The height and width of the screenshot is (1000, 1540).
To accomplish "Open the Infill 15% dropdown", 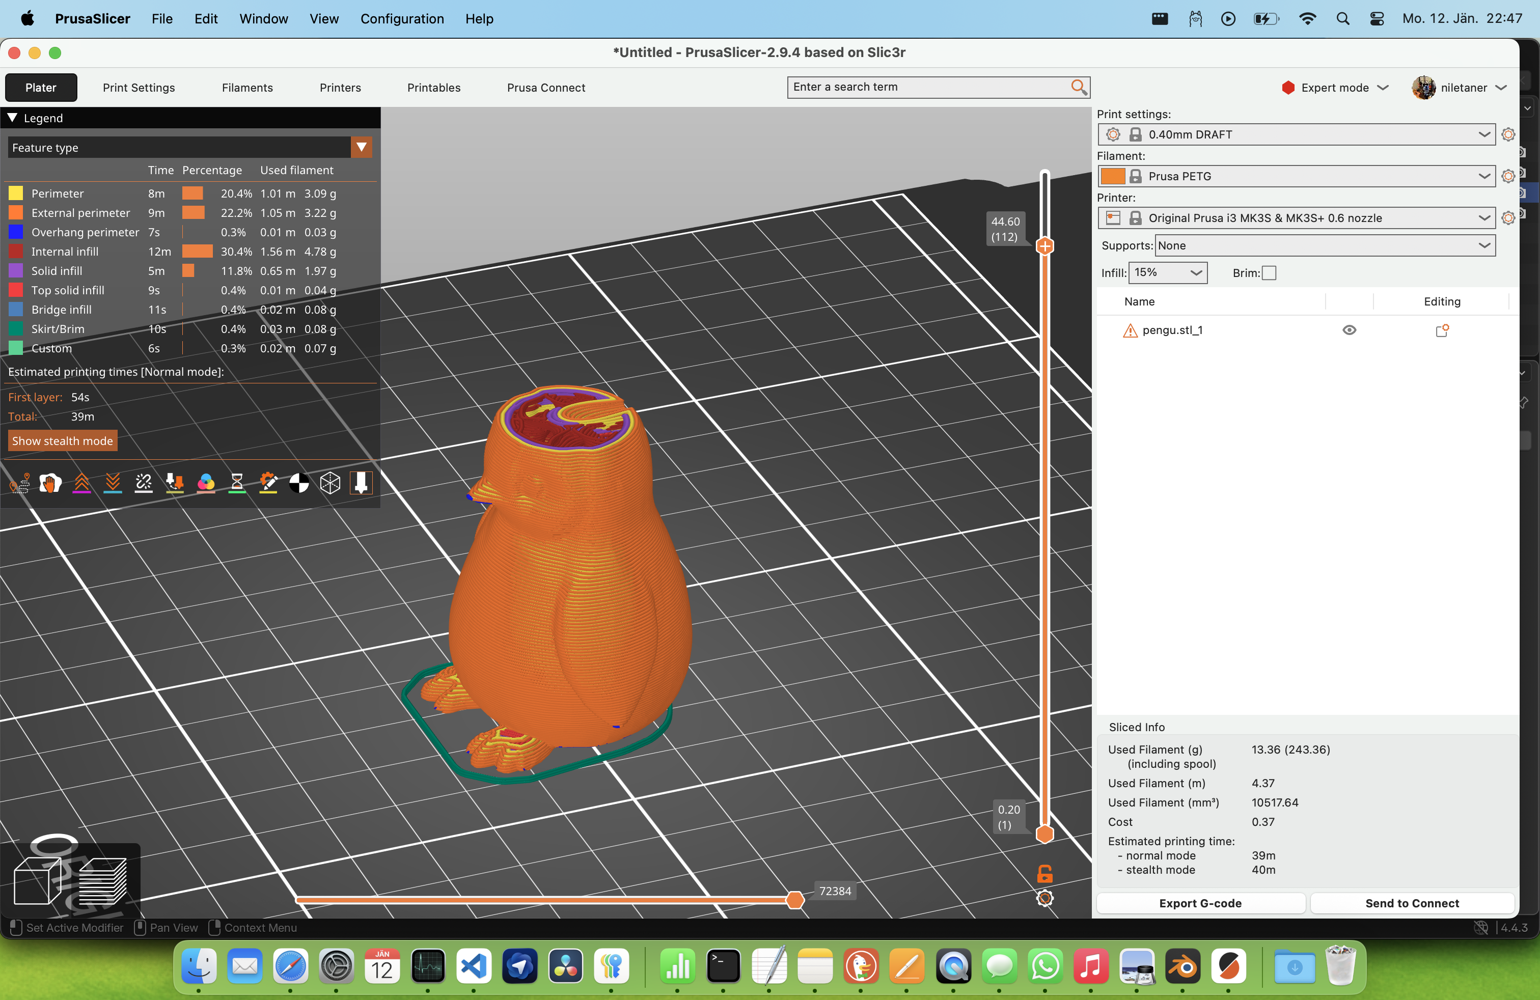I will 1168,273.
